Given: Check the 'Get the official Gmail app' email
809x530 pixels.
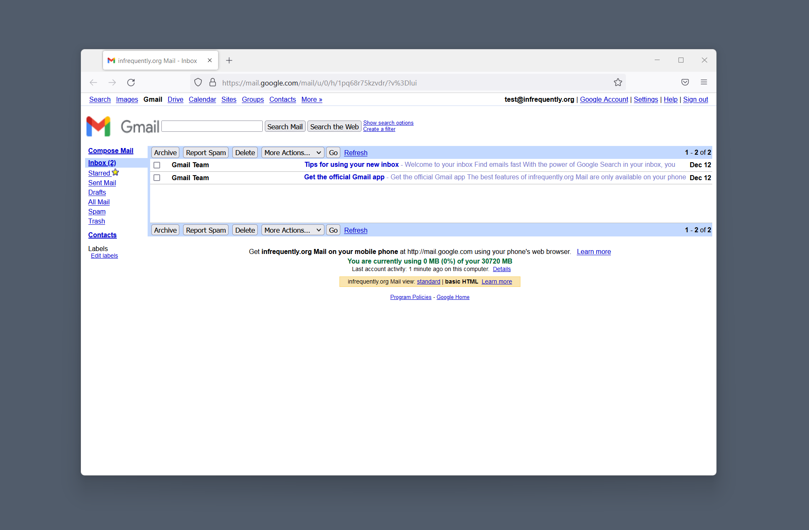Looking at the screenshot, I should (x=157, y=178).
